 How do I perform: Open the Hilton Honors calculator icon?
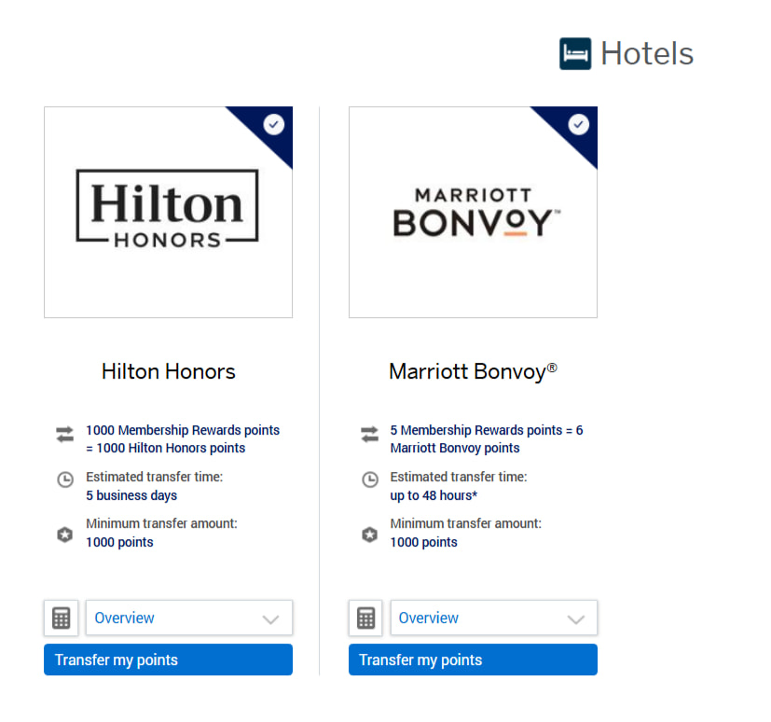[62, 618]
